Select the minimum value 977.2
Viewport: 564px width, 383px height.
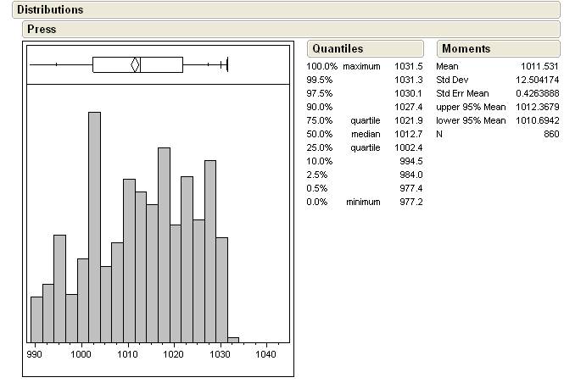410,202
